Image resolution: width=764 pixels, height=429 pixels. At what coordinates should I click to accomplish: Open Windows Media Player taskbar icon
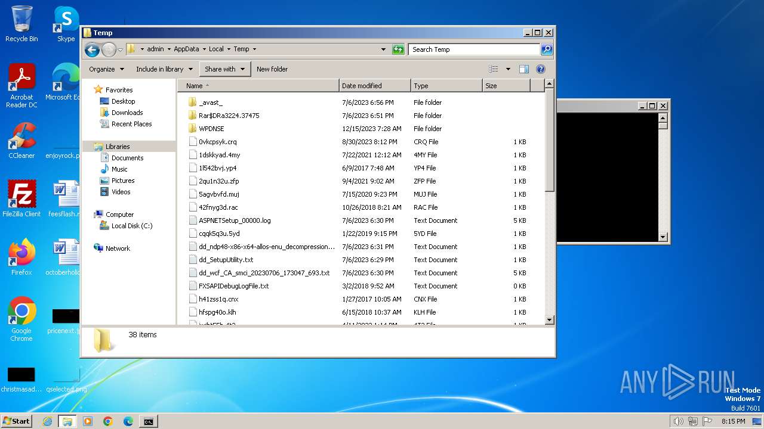point(88,421)
